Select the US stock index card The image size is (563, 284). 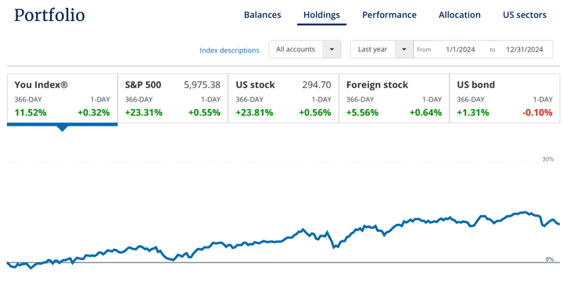[283, 98]
